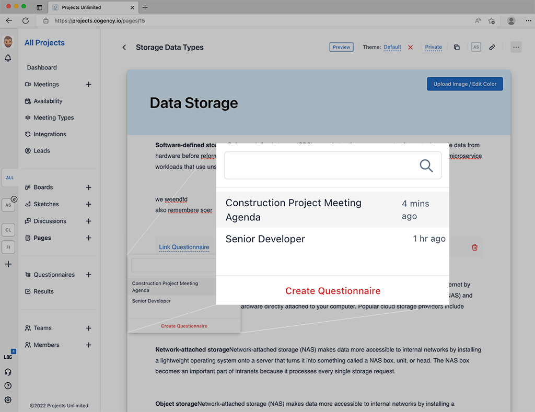Toggle the Private visibility setting
The width and height of the screenshot is (535, 412).
tap(433, 47)
